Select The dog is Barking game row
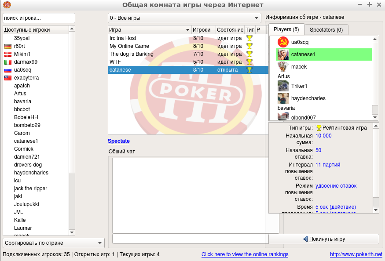The height and width of the screenshot is (261, 385). pos(188,54)
